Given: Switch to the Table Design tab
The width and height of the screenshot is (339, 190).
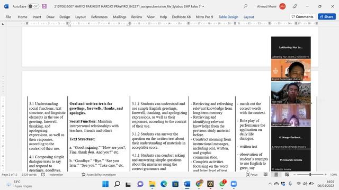Looking at the screenshot, I should [228, 17].
